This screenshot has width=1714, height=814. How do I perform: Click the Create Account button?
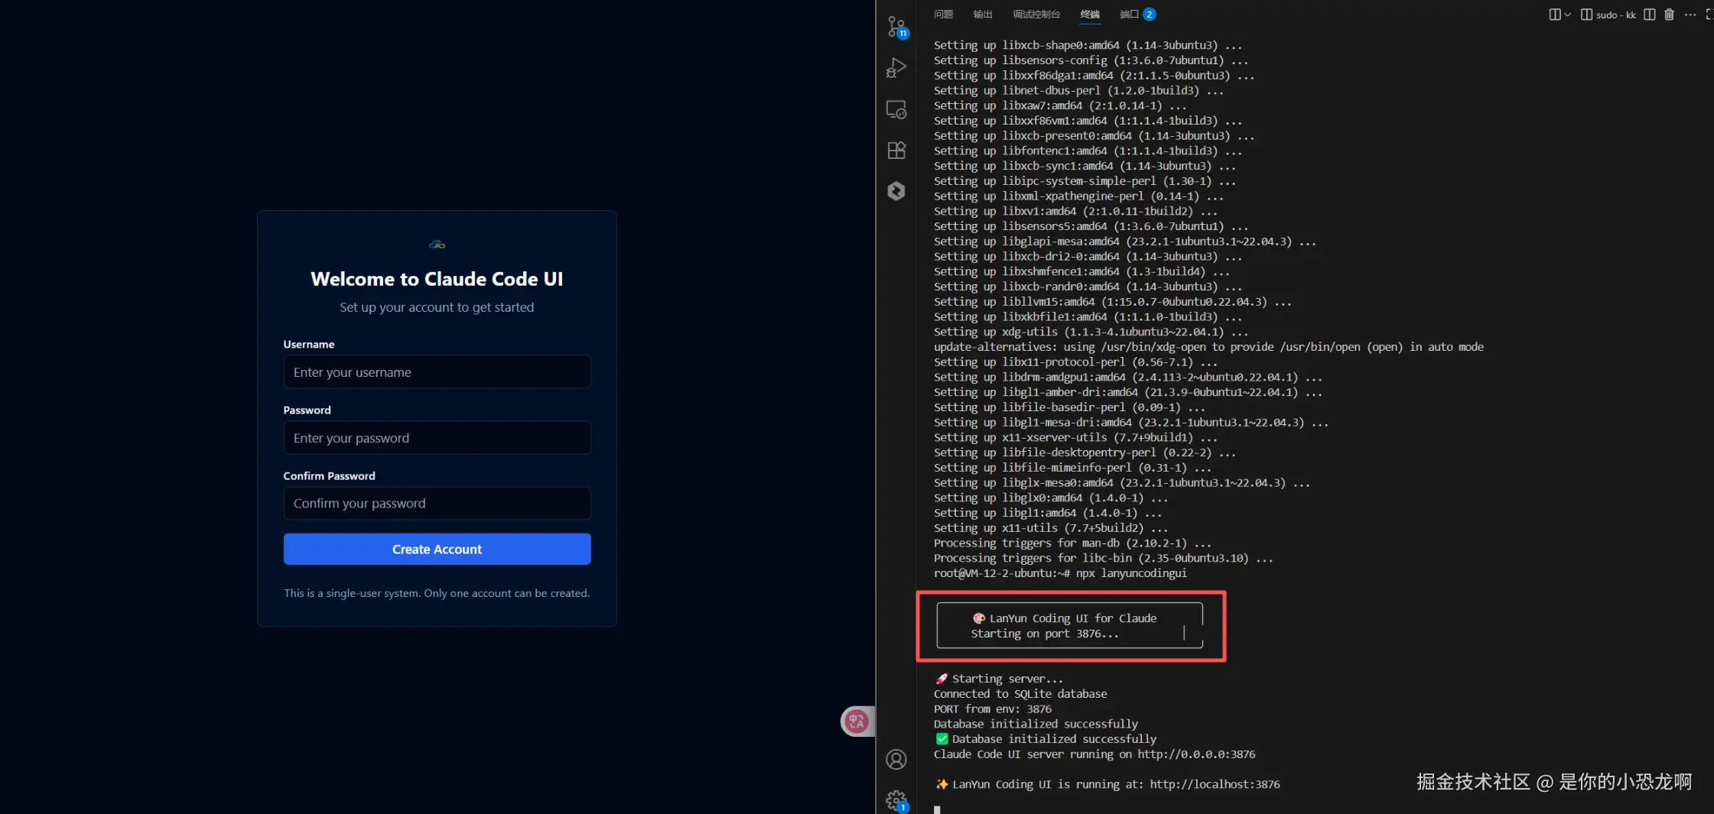click(437, 549)
